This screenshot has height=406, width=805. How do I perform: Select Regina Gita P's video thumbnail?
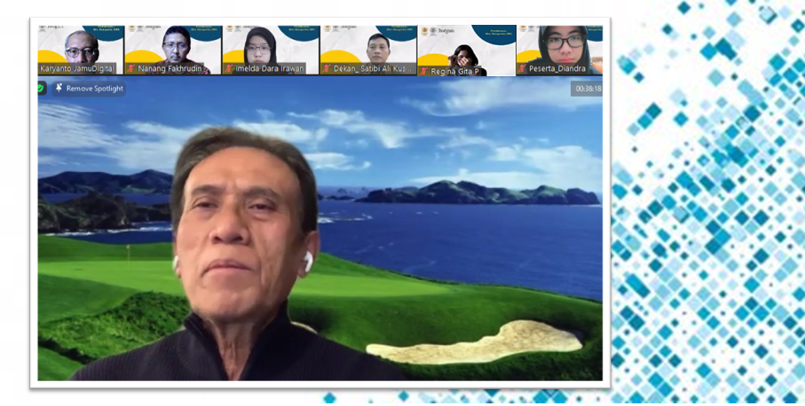point(465,46)
